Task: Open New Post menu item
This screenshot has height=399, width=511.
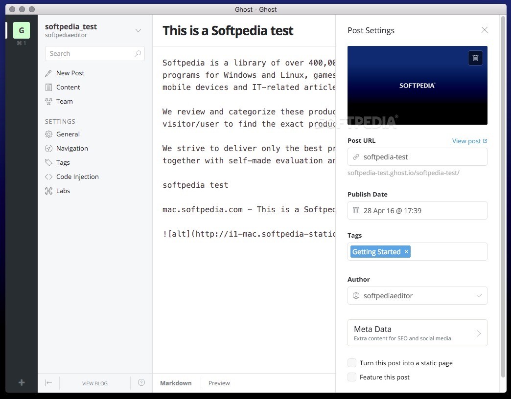Action: coord(70,73)
